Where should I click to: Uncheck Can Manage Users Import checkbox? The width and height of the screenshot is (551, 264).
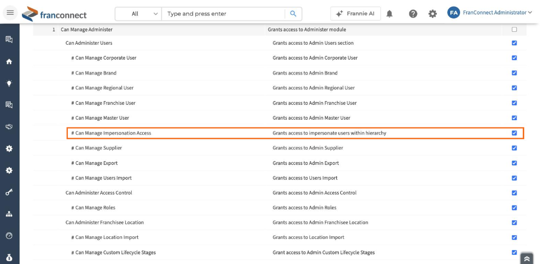515,178
